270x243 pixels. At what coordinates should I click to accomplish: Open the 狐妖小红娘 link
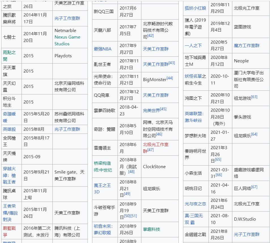pyautogui.click(x=195, y=8)
